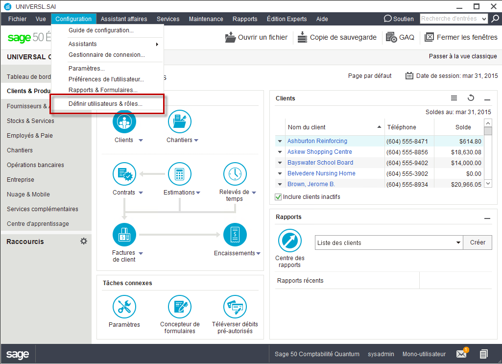Click the Factures de client icon
502x364 pixels.
click(124, 235)
